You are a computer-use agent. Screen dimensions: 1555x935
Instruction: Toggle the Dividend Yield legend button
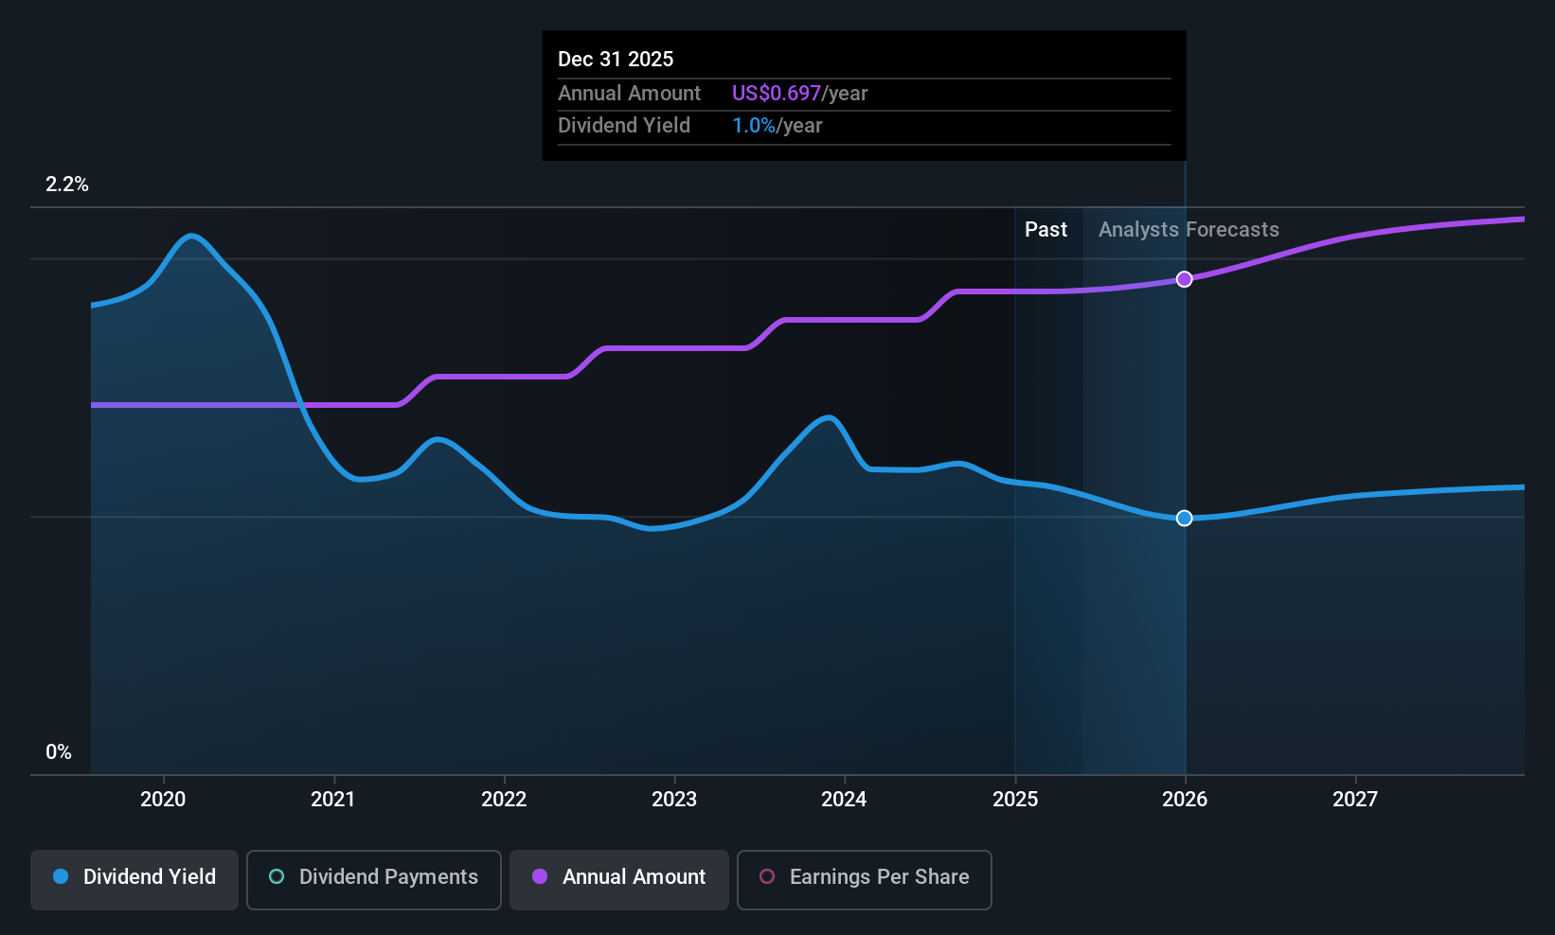(134, 879)
